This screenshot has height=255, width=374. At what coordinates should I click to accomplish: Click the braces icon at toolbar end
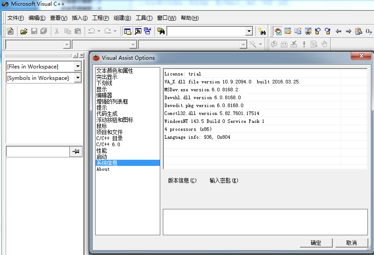[369, 31]
